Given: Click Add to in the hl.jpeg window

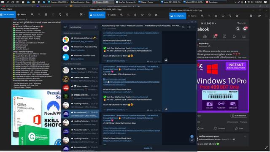Looking at the screenshot, I should pos(22,15).
